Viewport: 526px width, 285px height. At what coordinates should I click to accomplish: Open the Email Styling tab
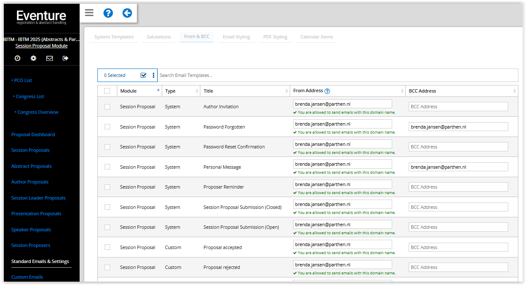(x=236, y=37)
